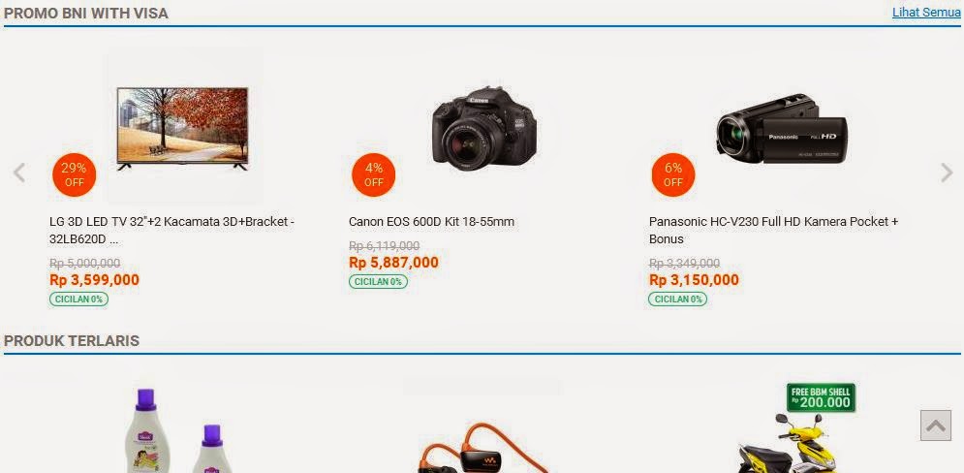Click the orange Walkman headphones image
964x473 pixels.
[x=483, y=449]
